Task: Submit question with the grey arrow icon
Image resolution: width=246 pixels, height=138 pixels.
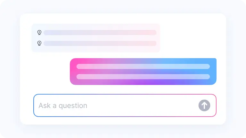Action: point(204,105)
